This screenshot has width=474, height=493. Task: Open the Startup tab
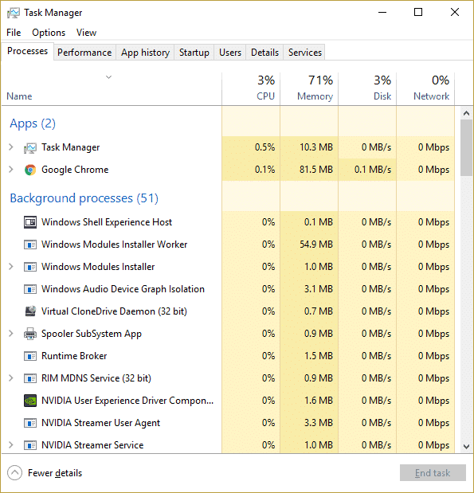pos(194,53)
